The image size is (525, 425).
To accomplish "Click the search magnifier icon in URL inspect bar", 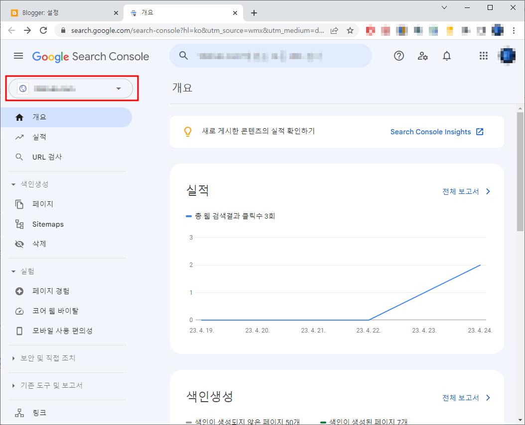I will pos(183,56).
